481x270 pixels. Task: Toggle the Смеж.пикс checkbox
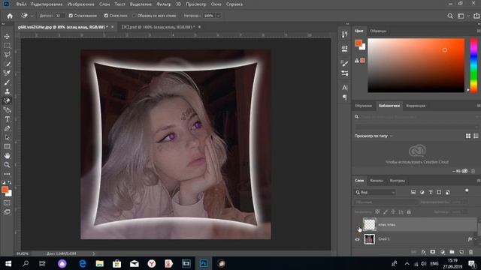[106, 16]
